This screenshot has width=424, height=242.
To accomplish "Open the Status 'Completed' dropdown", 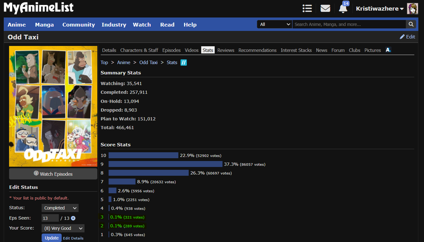I will [x=60, y=208].
